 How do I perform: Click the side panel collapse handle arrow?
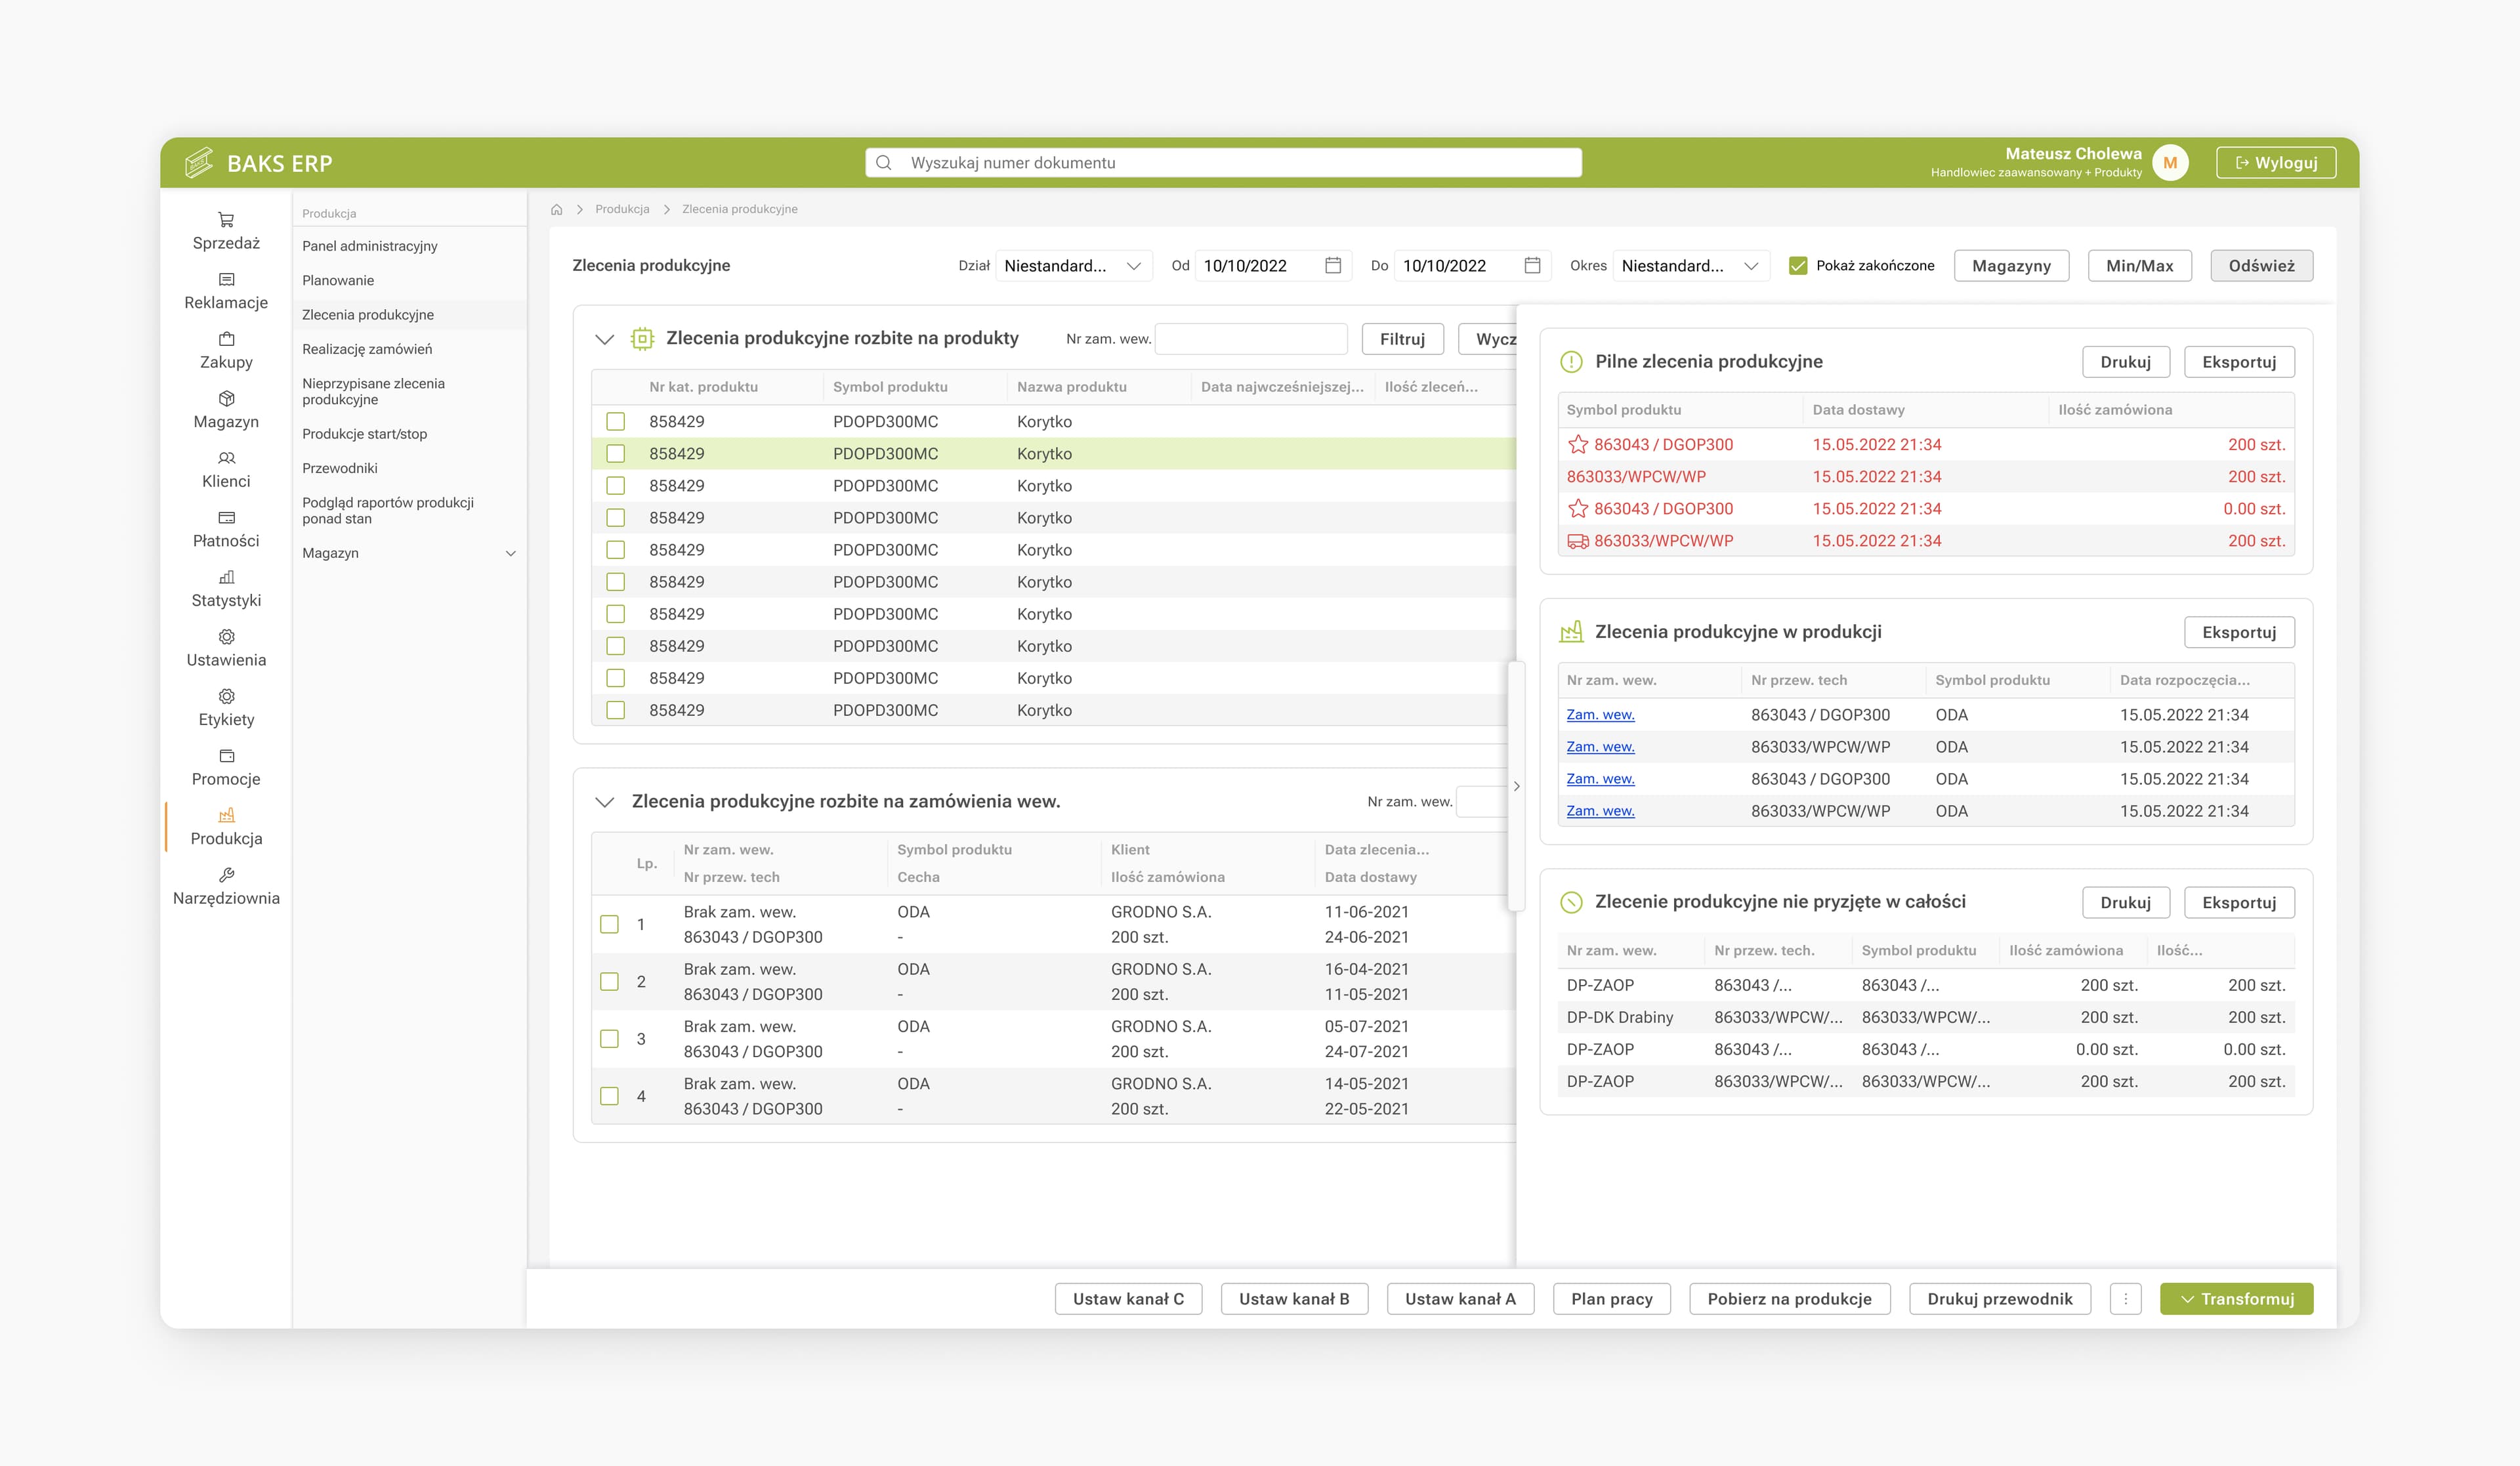tap(1517, 786)
